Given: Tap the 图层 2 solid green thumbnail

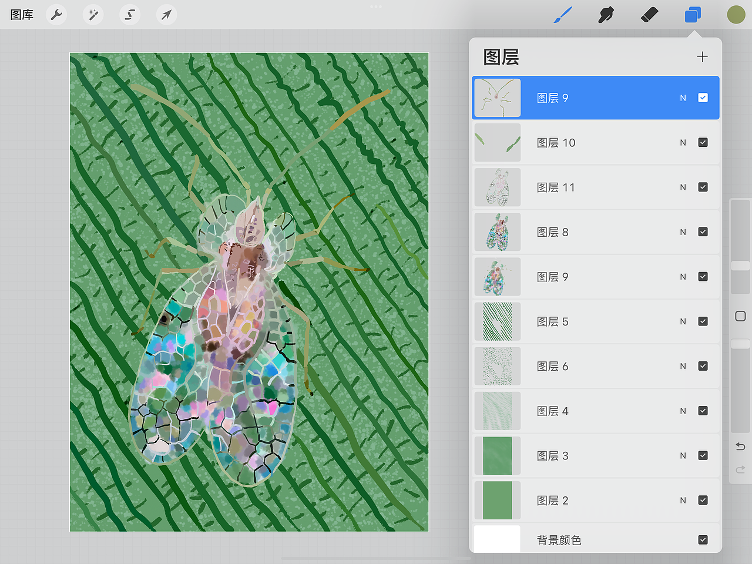Looking at the screenshot, I should tap(498, 500).
